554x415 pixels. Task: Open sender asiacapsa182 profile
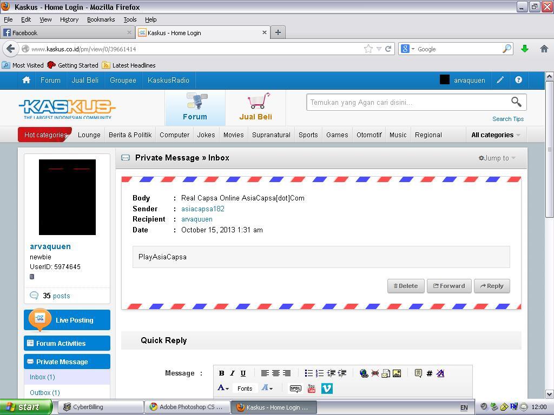pyautogui.click(x=203, y=209)
